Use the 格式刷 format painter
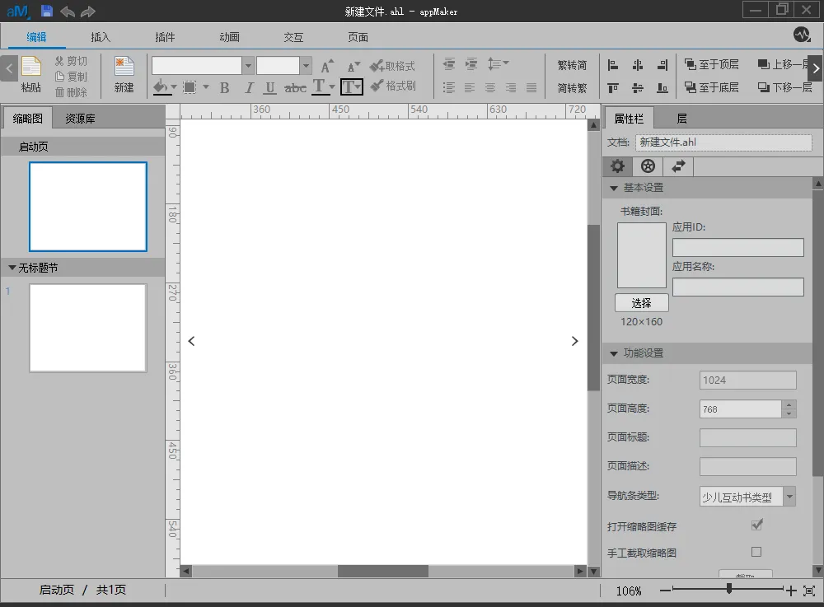 point(392,86)
